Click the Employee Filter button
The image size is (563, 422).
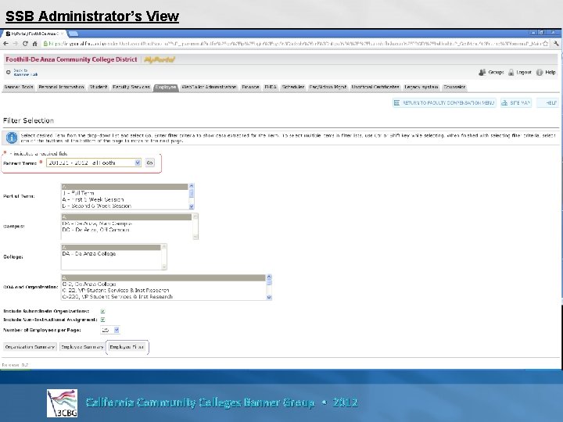[x=127, y=347]
